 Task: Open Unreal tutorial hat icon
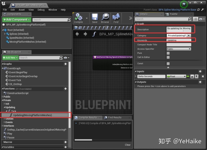pos(184,4)
